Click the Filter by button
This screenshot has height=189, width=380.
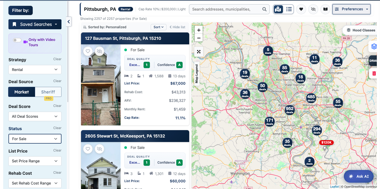pos(21,11)
